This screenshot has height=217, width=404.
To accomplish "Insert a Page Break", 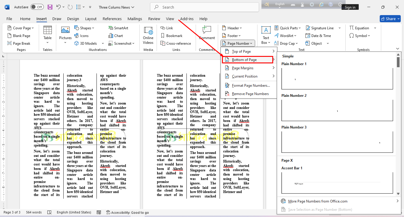I will click(19, 44).
